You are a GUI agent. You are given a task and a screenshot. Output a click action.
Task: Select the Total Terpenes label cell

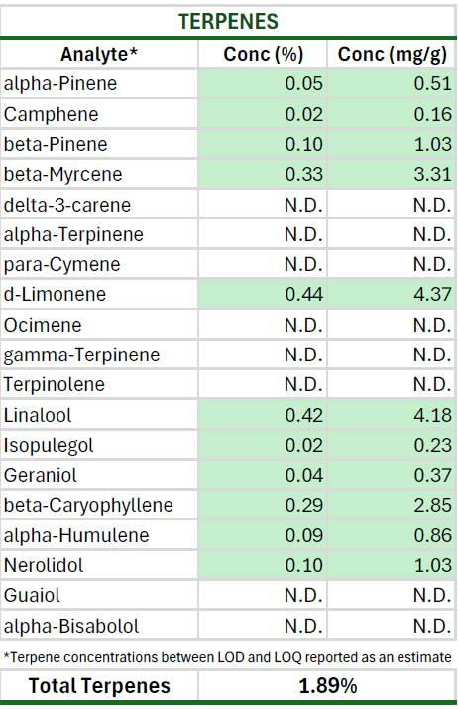pyautogui.click(x=99, y=686)
